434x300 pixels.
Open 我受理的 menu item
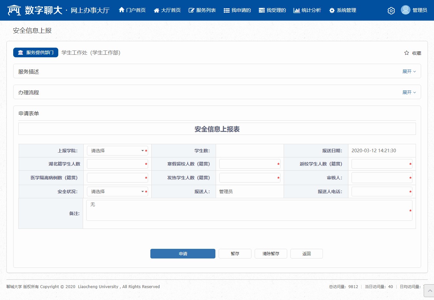(272, 10)
